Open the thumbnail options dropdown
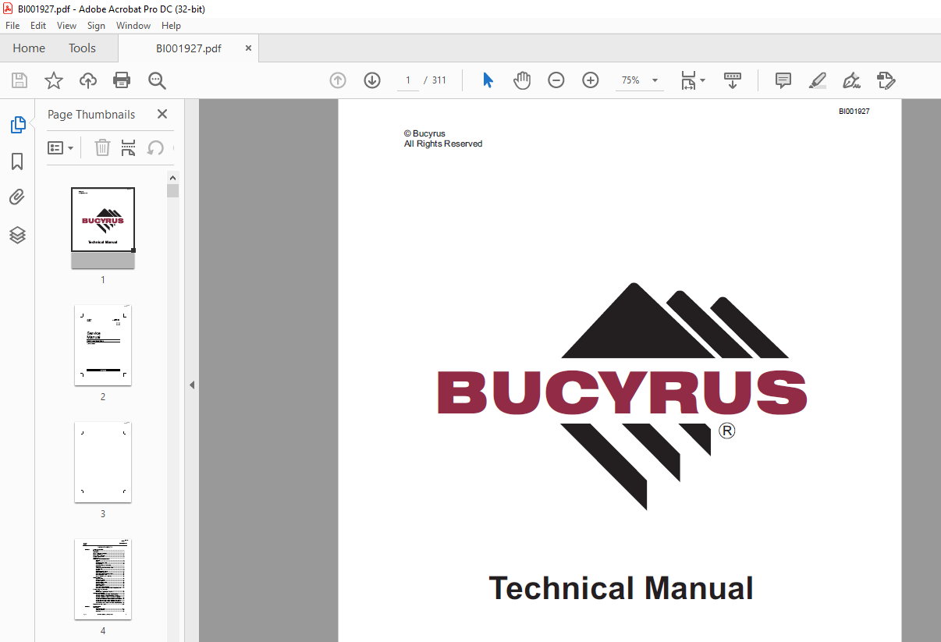The height and width of the screenshot is (642, 941). tap(61, 147)
